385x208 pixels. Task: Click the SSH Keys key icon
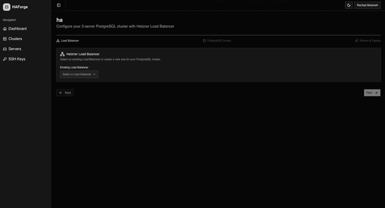click(5, 59)
